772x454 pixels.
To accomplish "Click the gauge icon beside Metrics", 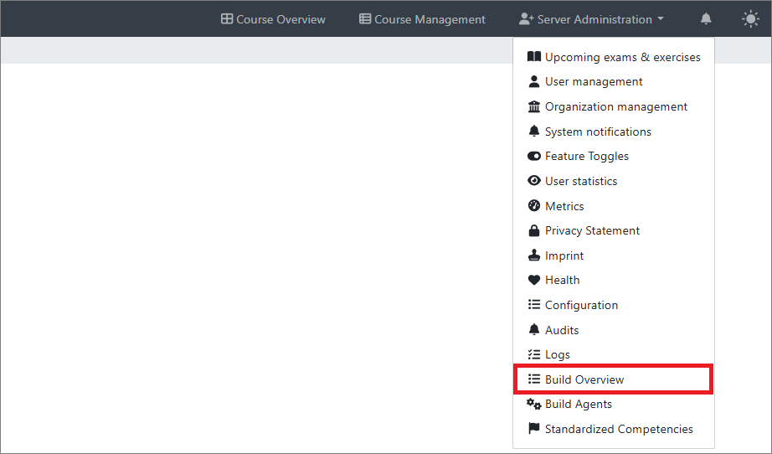I will [x=533, y=206].
